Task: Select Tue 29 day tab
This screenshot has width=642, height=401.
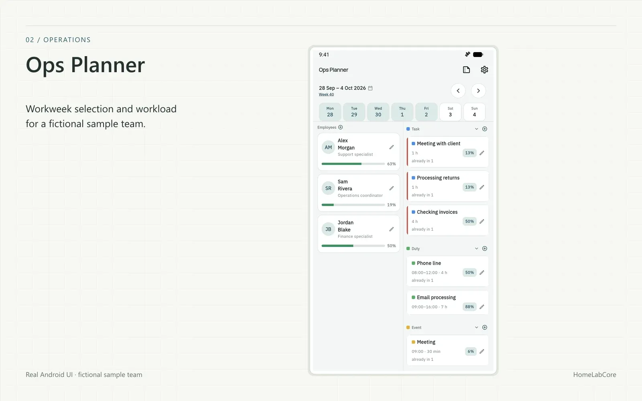Action: click(x=354, y=112)
